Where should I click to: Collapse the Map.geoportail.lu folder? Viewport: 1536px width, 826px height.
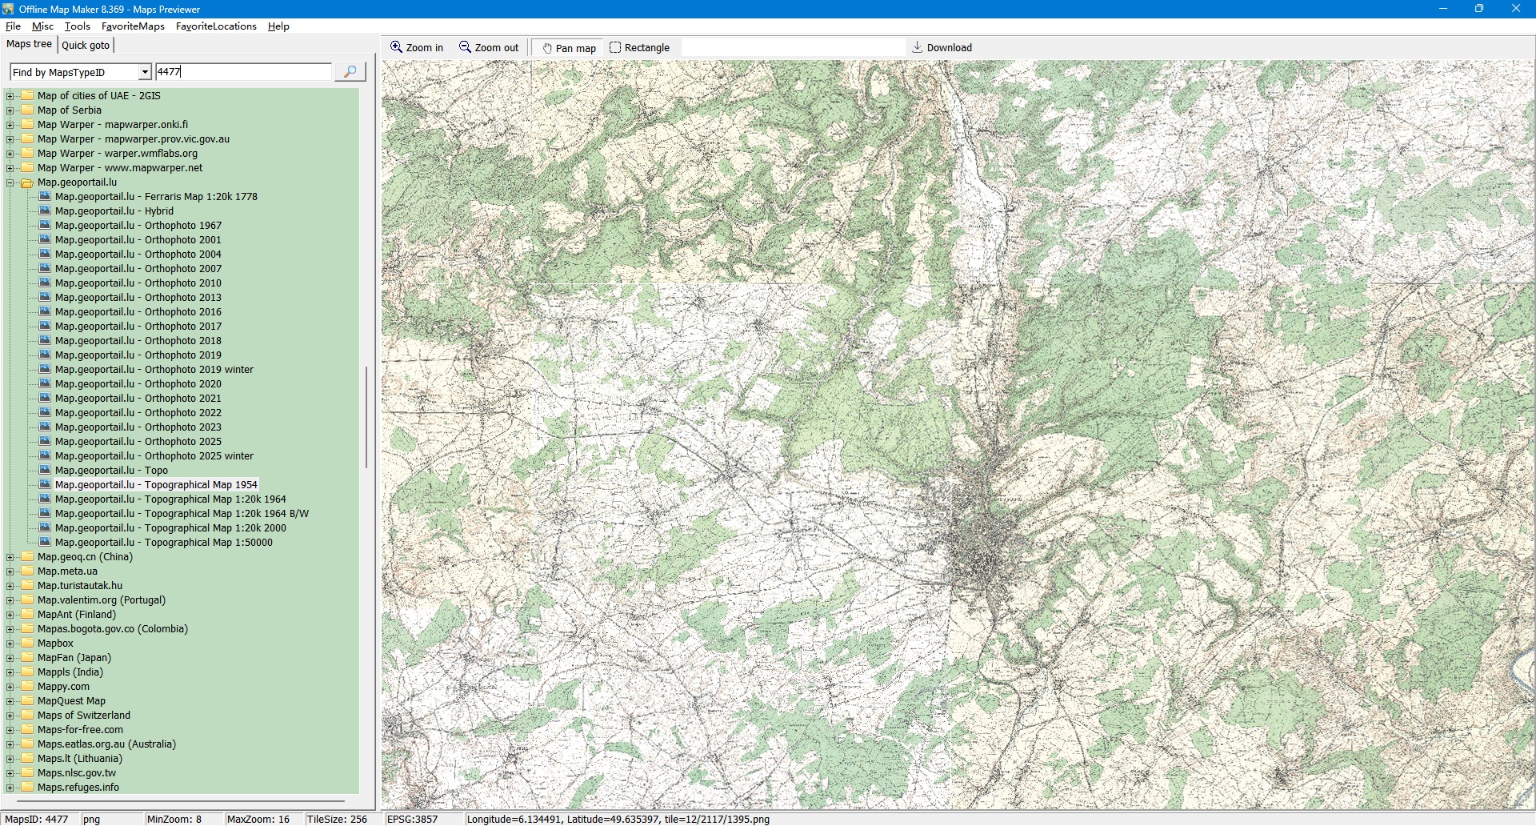10,182
